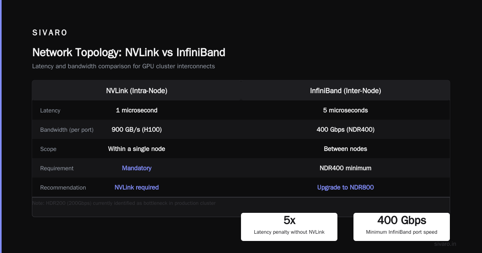Select the InfiniBand (Inter-Node) column header
This screenshot has width=482, height=253.
[x=345, y=91]
